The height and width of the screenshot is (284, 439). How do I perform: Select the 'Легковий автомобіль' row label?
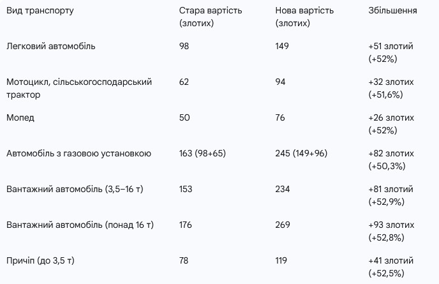pos(50,46)
